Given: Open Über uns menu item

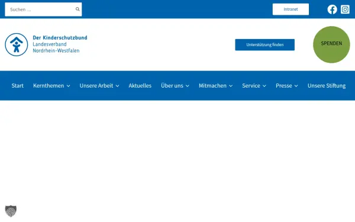Looking at the screenshot, I should click(172, 86).
